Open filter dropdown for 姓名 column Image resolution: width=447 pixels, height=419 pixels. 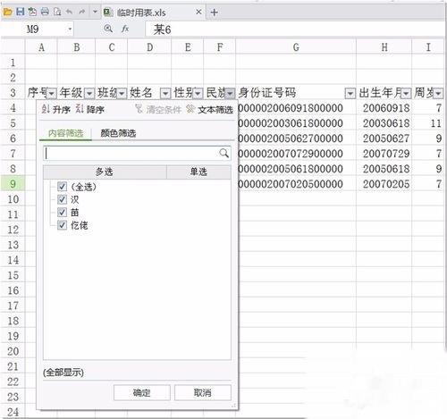tap(165, 94)
